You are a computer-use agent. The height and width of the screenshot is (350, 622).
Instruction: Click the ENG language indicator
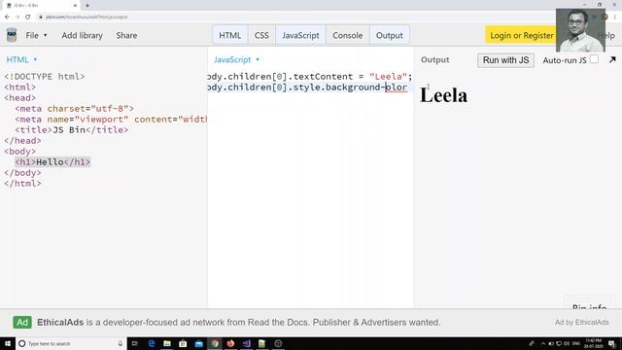point(576,343)
